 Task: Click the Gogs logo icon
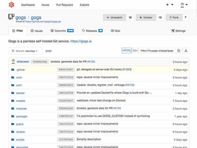[x=11, y=5]
